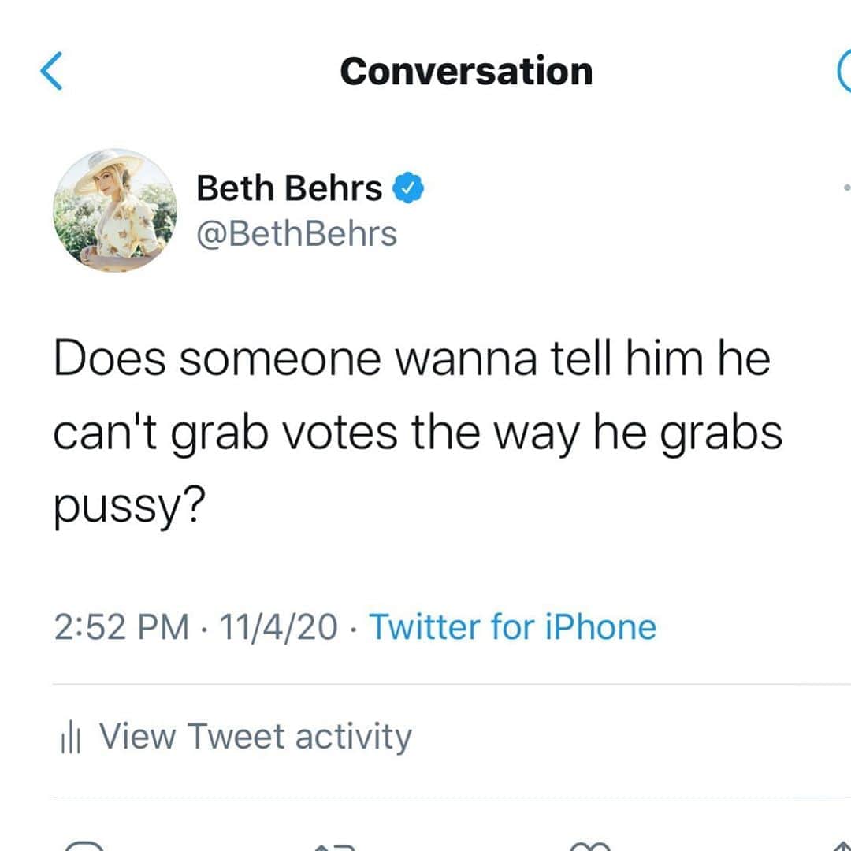Tap the reply speech bubble icon
Screen dimensions: 851x851
click(x=84, y=845)
